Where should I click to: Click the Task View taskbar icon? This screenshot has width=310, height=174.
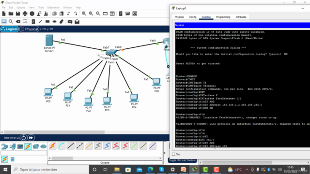(x=106, y=170)
